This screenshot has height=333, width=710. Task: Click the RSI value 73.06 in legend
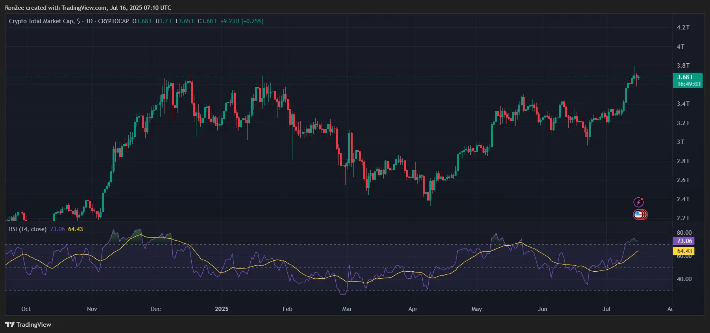(x=57, y=229)
